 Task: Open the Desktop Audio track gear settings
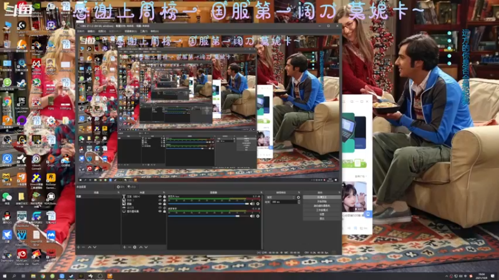(x=258, y=216)
